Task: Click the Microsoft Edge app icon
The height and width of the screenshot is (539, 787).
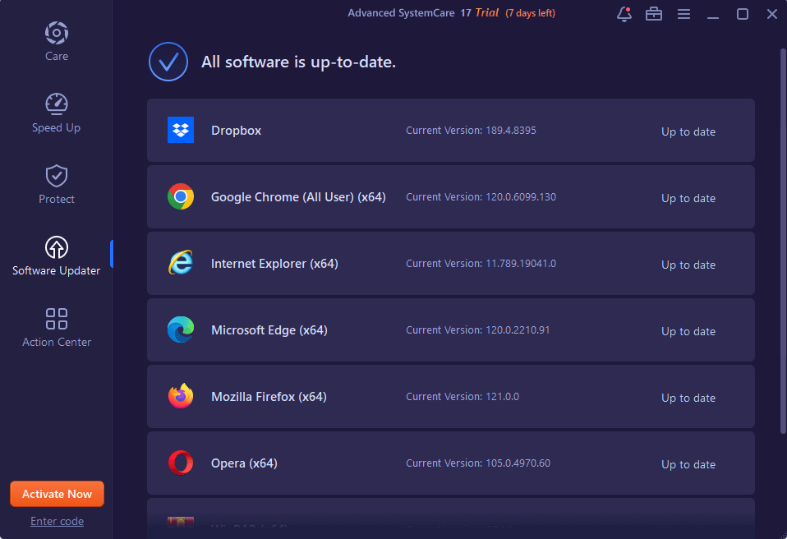Action: 181,329
